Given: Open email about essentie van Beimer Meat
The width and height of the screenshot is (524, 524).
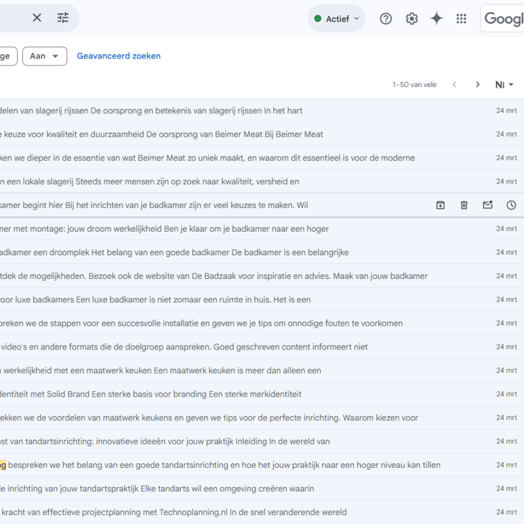Looking at the screenshot, I should coord(262,158).
